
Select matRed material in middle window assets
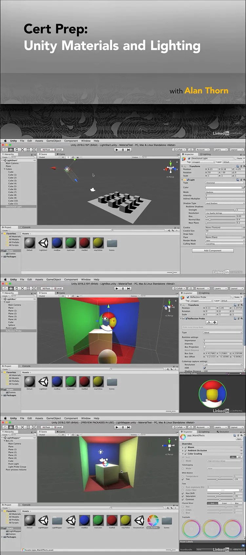(84, 382)
